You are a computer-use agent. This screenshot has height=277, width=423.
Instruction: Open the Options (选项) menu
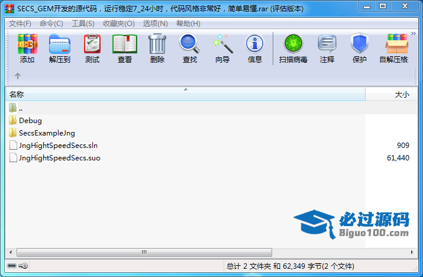tap(156, 24)
